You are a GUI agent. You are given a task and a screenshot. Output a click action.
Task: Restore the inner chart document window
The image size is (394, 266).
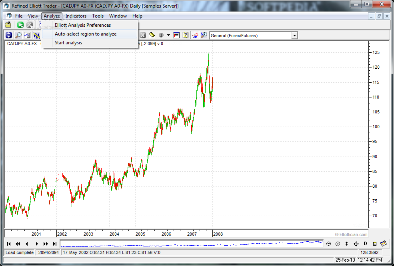tap(379, 16)
